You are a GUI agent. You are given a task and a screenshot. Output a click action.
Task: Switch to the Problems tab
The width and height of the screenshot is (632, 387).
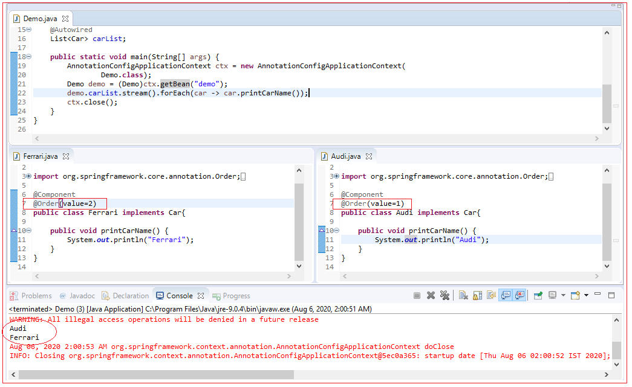click(31, 296)
